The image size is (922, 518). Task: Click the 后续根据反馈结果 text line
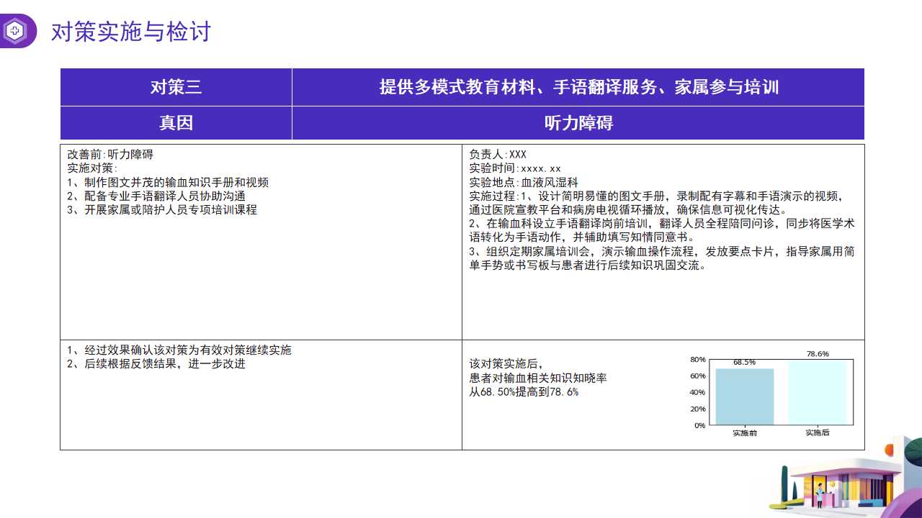coord(156,364)
